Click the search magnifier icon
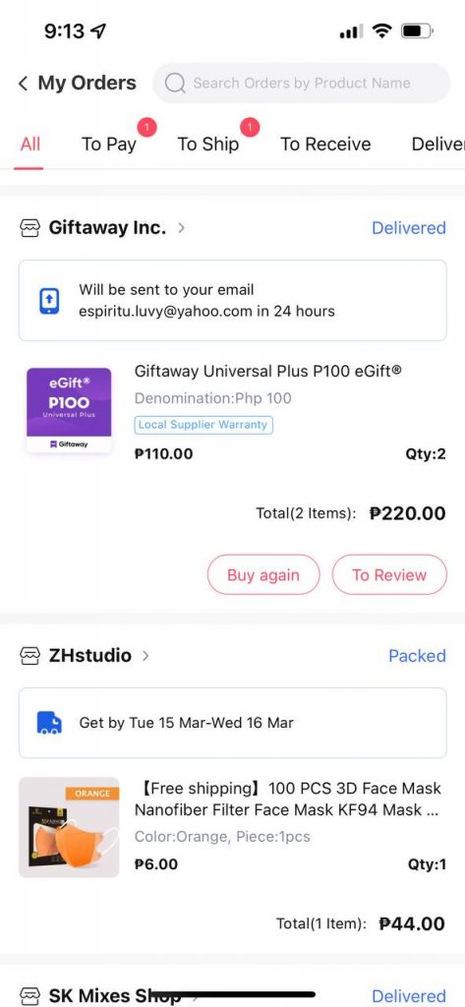 pos(175,83)
